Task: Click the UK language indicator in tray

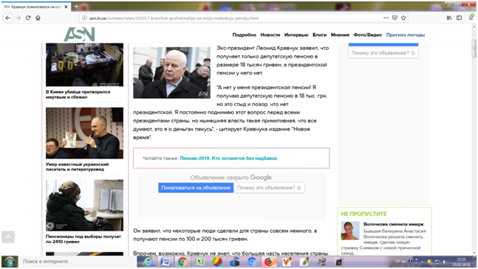Action: [397, 261]
